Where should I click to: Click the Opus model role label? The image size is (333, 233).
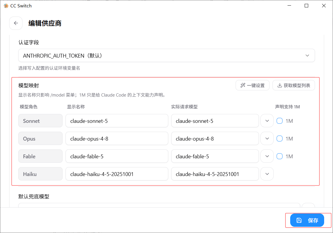(40, 139)
